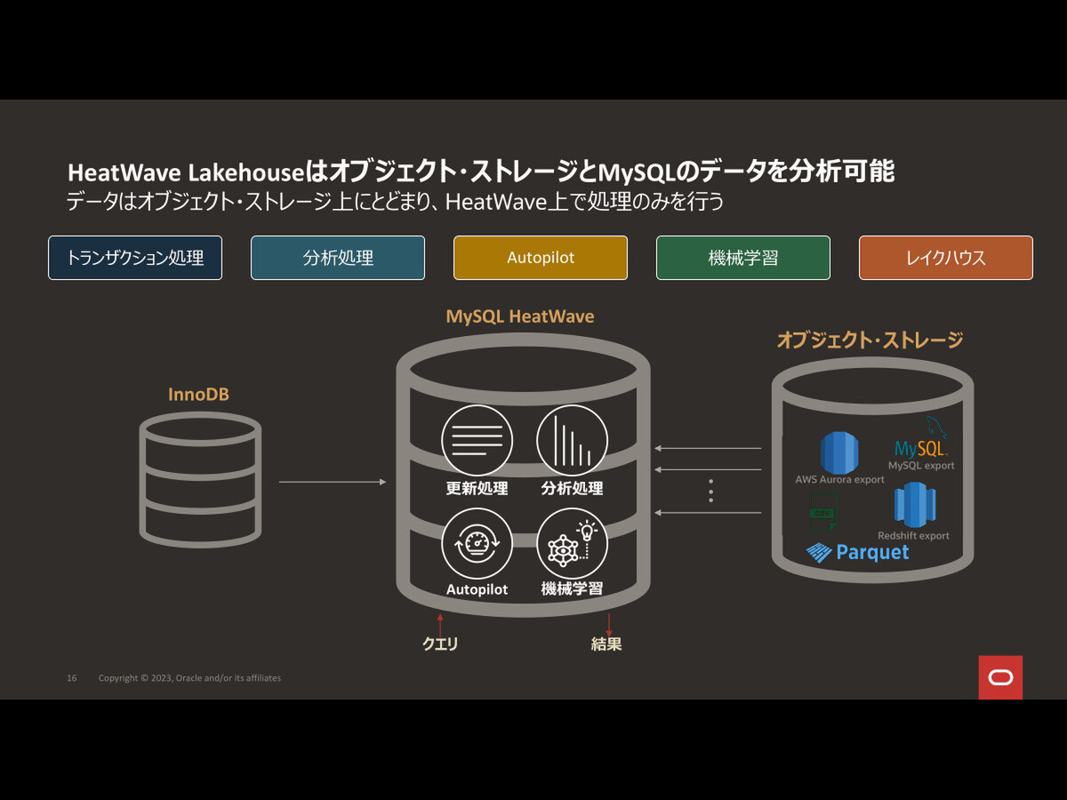Switch to the レイクハウス tab
This screenshot has width=1067, height=800.
[x=945, y=258]
